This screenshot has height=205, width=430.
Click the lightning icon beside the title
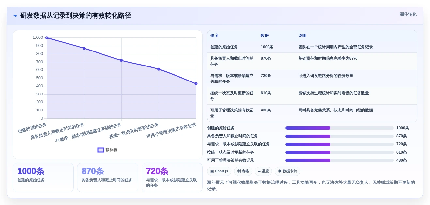15,16
